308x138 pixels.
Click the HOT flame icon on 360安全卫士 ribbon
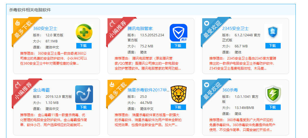point(18,23)
